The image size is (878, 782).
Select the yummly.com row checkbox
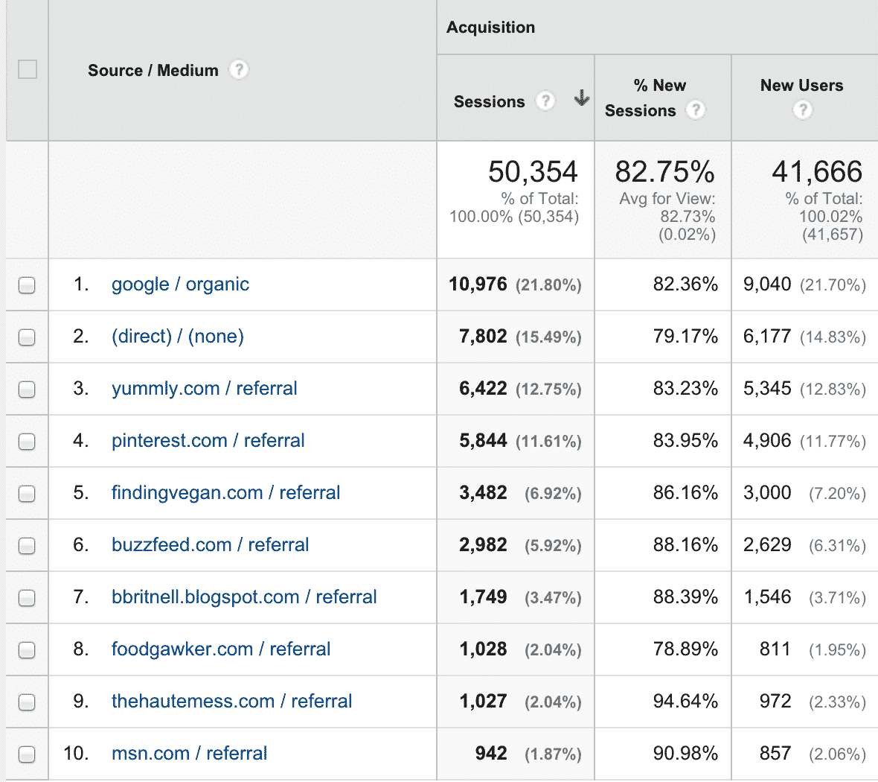pos(27,390)
